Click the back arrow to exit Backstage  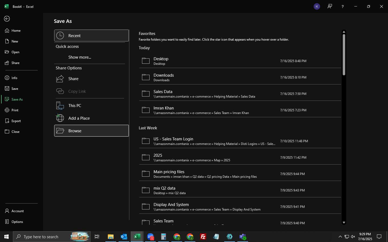point(7,19)
